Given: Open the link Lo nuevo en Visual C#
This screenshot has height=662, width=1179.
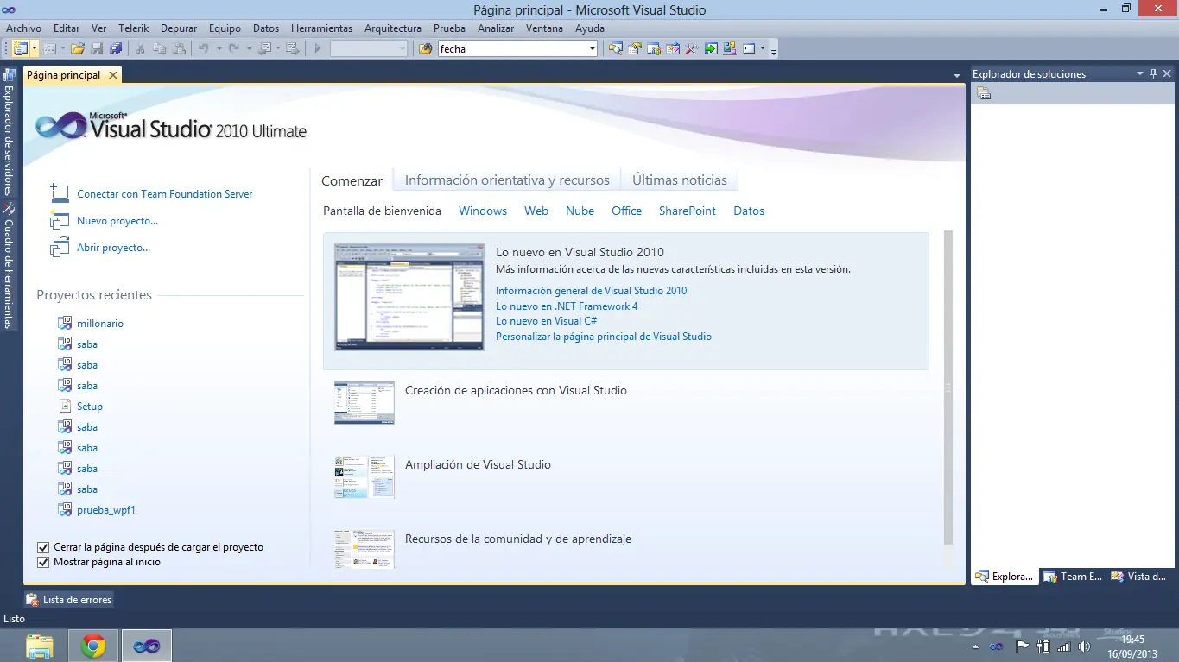Looking at the screenshot, I should coord(547,321).
